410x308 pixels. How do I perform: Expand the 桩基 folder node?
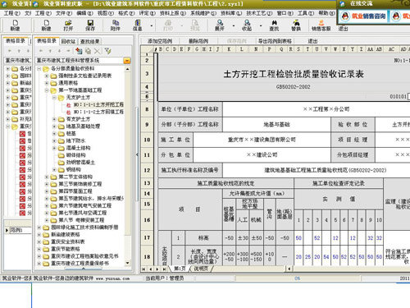click(54, 134)
